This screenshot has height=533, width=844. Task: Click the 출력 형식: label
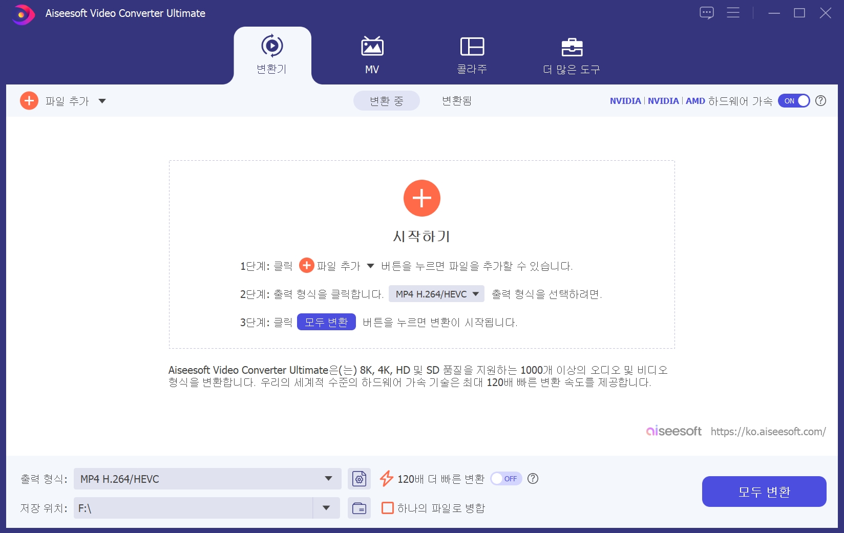tap(44, 479)
